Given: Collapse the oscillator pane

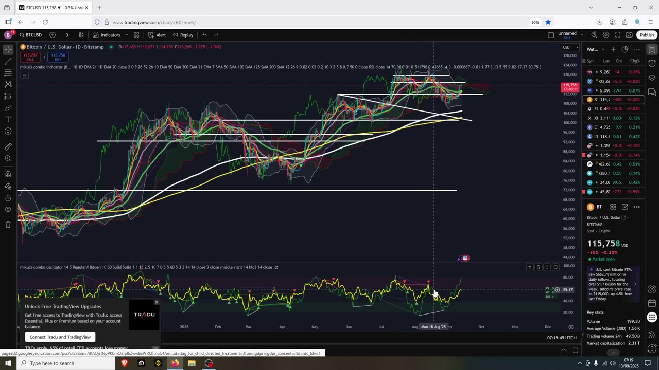Looking at the screenshot, I should (x=547, y=267).
